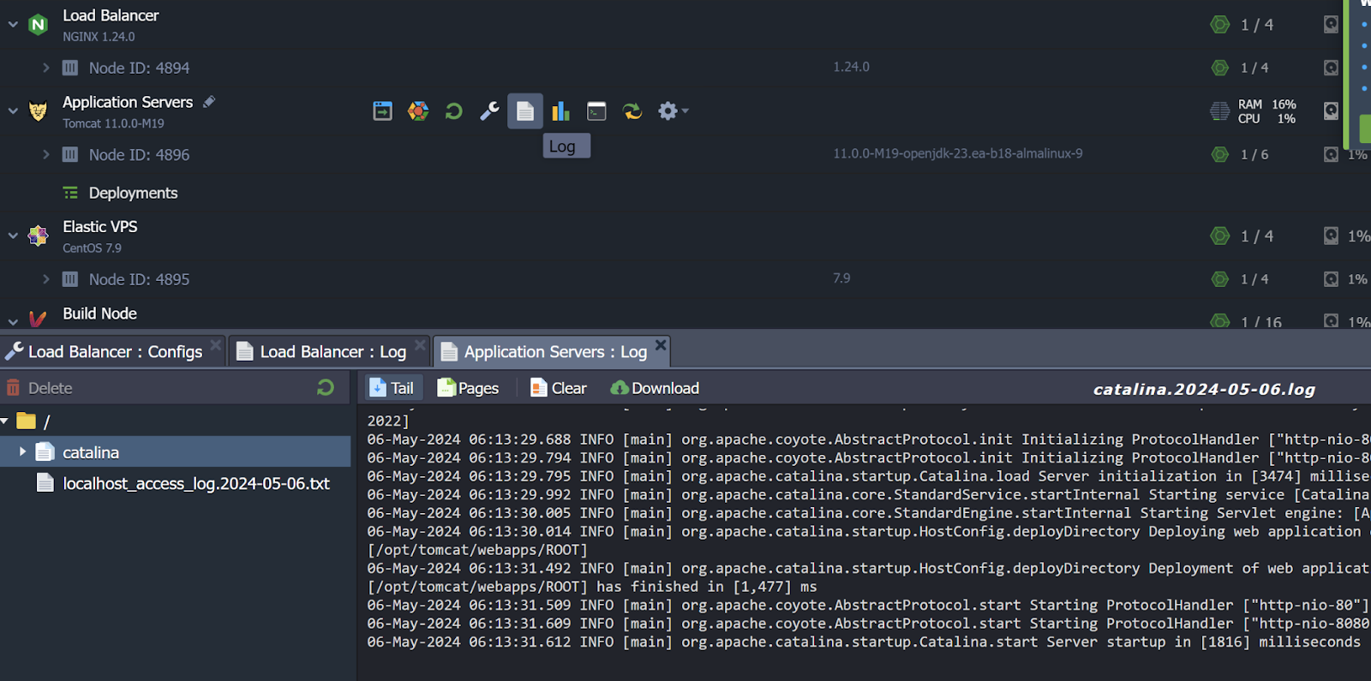
Task: Collapse the root folder in file tree
Action: tap(5, 421)
